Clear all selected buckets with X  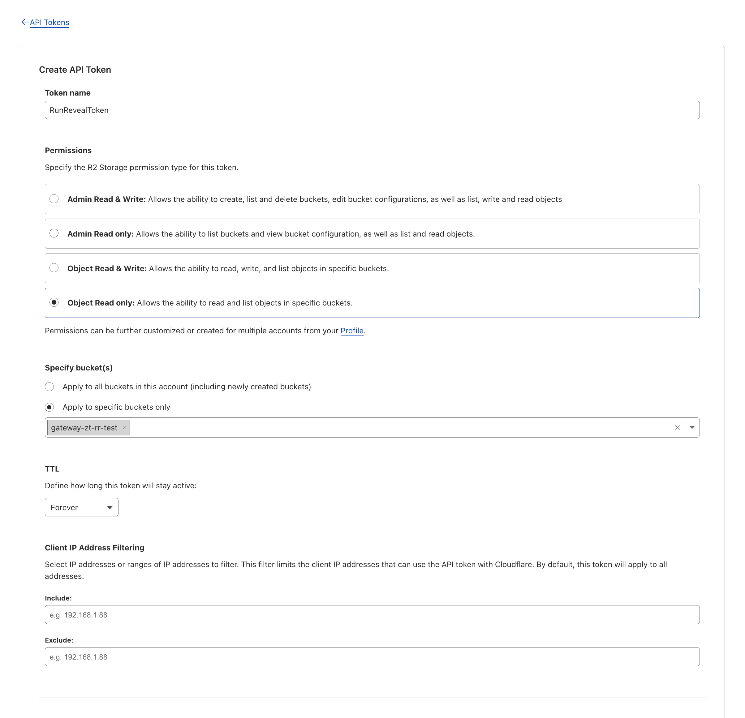coord(677,428)
